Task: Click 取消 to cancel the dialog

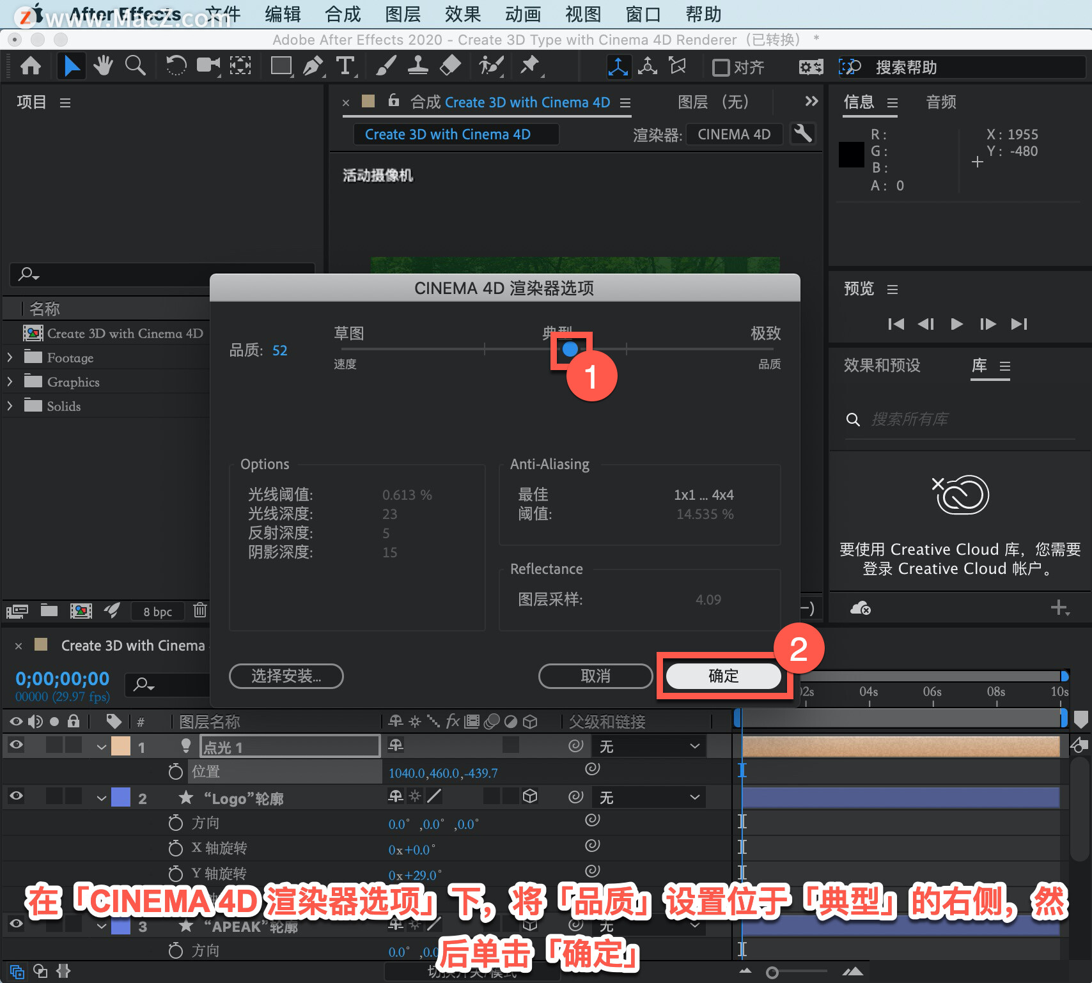Action: pos(595,676)
